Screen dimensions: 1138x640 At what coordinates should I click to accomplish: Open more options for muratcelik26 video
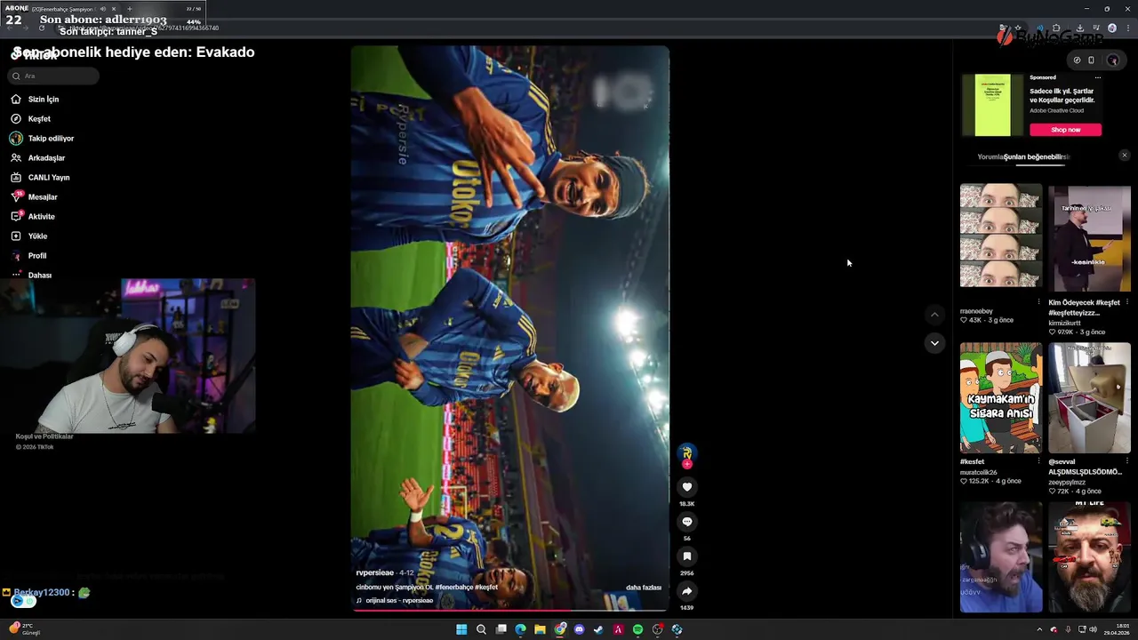pyautogui.click(x=1038, y=461)
